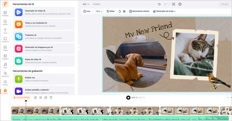Viewport: 232px width, 121px height.
Task: Play the video preview
Action: (128, 98)
